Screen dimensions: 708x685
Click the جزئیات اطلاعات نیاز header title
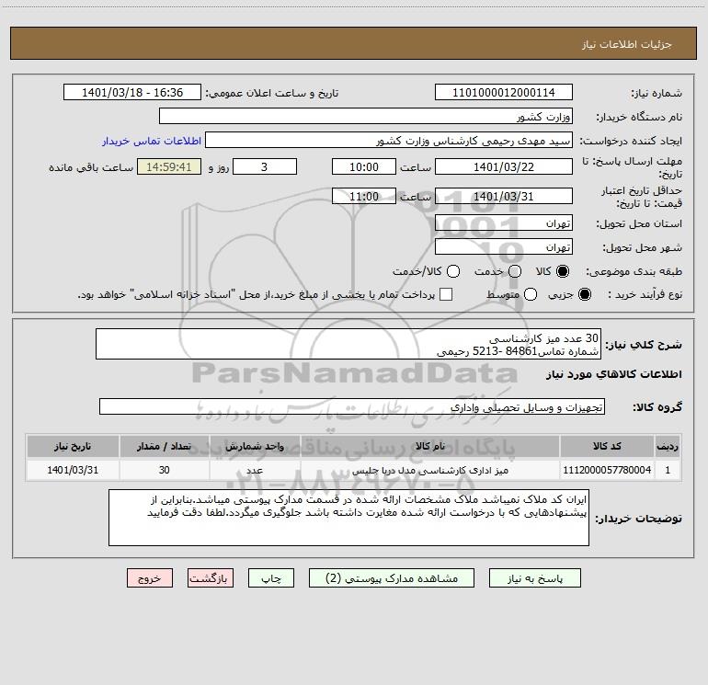pos(626,44)
